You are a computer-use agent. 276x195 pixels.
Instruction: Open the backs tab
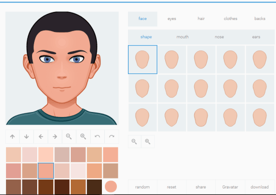pos(260,19)
